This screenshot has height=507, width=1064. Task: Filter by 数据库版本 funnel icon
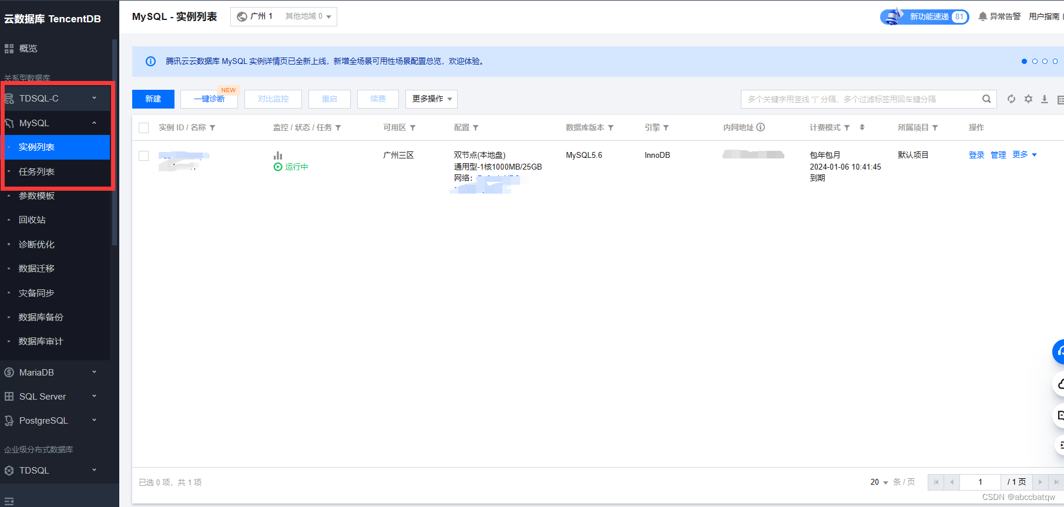(610, 128)
